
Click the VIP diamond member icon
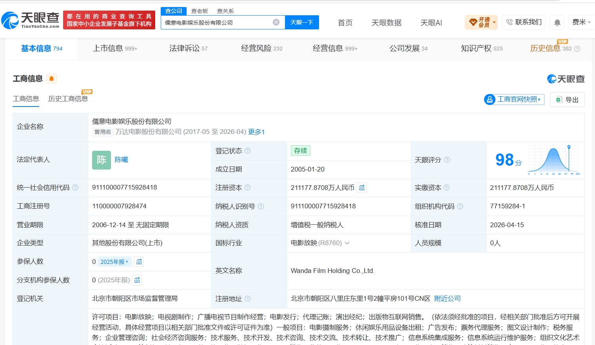pyautogui.click(x=473, y=22)
